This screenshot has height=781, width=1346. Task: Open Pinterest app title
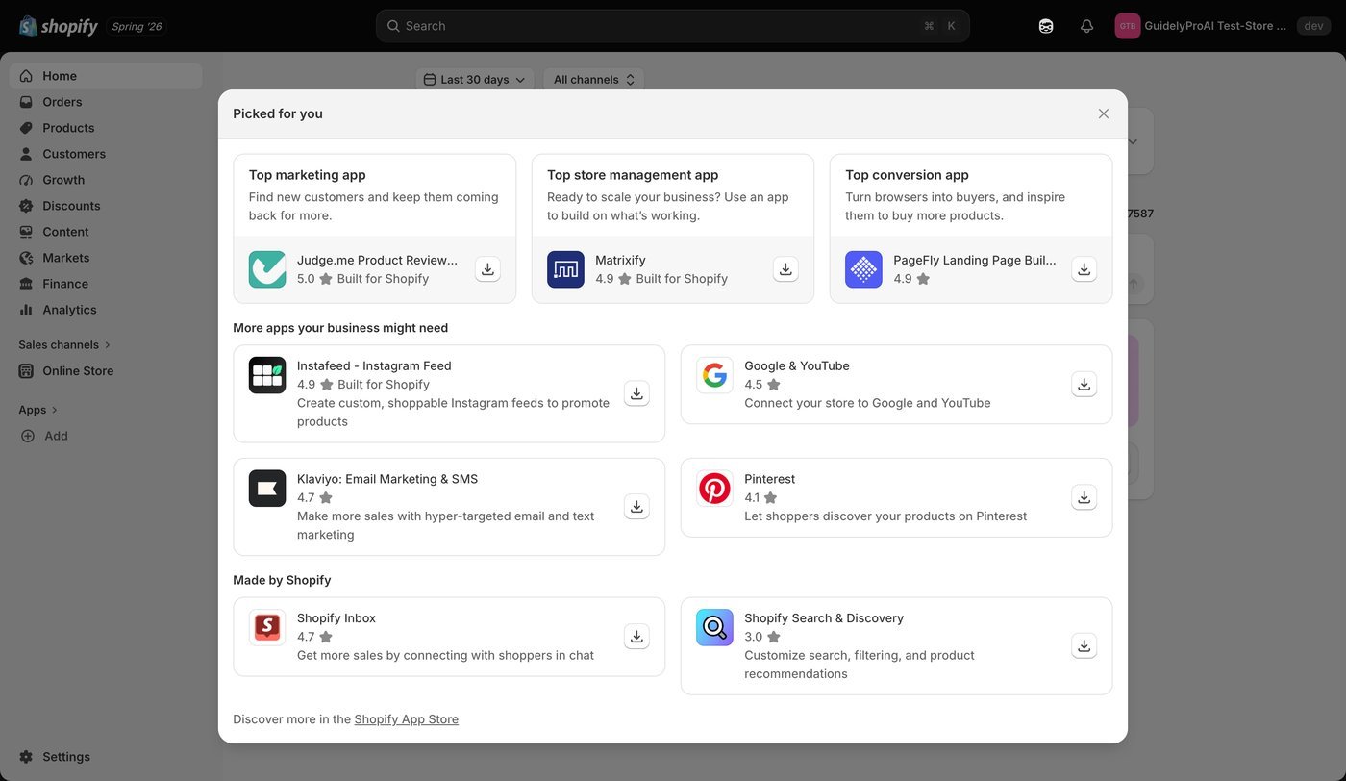[x=770, y=479]
